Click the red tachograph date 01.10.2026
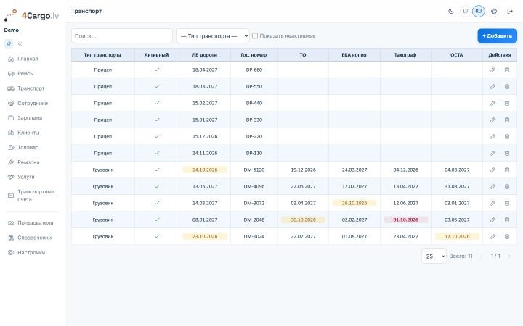 (x=405, y=220)
